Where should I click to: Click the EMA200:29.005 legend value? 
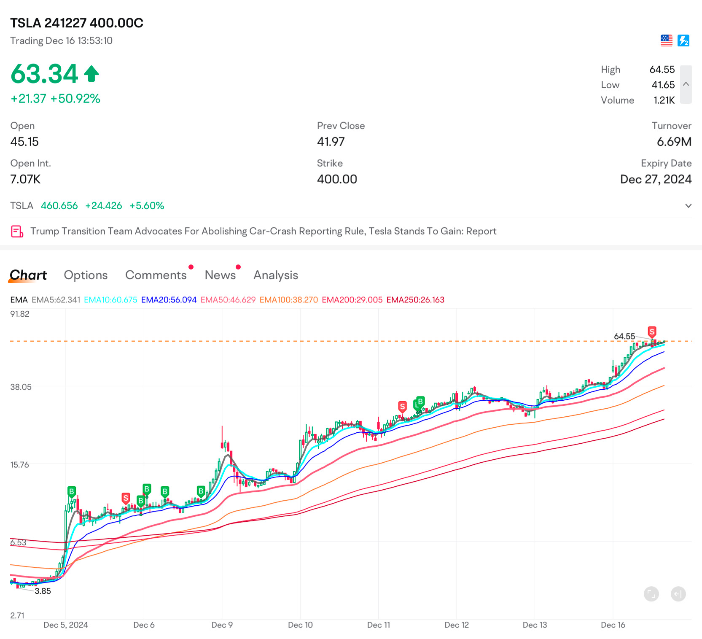pos(352,300)
